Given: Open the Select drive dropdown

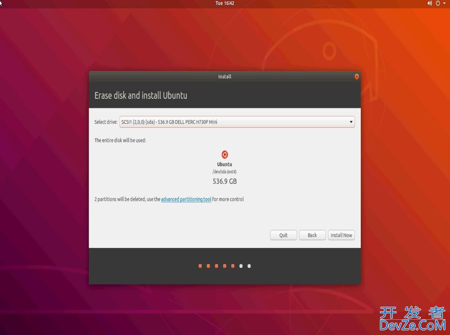Looking at the screenshot, I should (x=237, y=122).
